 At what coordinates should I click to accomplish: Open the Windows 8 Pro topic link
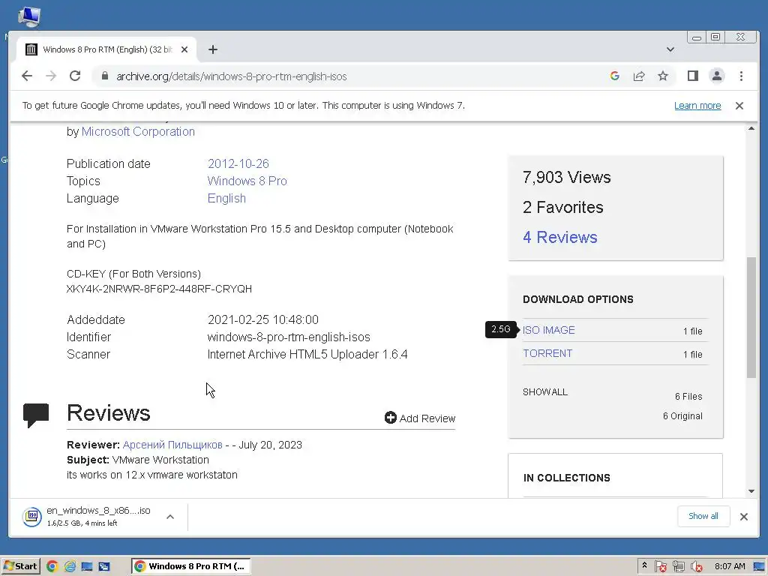pyautogui.click(x=247, y=181)
